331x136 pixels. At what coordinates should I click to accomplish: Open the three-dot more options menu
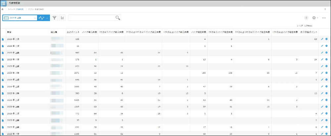click(324, 18)
